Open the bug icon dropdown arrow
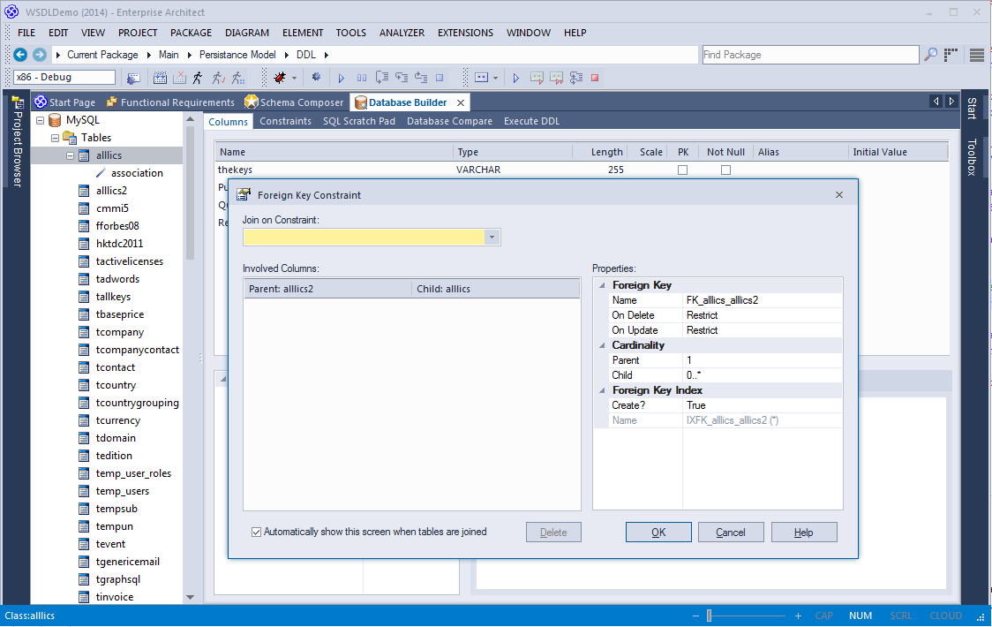 pos(294,78)
